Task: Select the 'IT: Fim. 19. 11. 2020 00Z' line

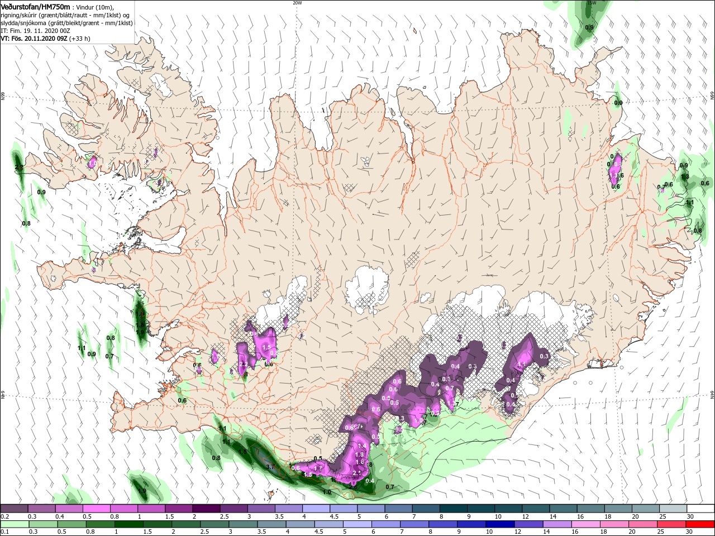Action: [35, 31]
